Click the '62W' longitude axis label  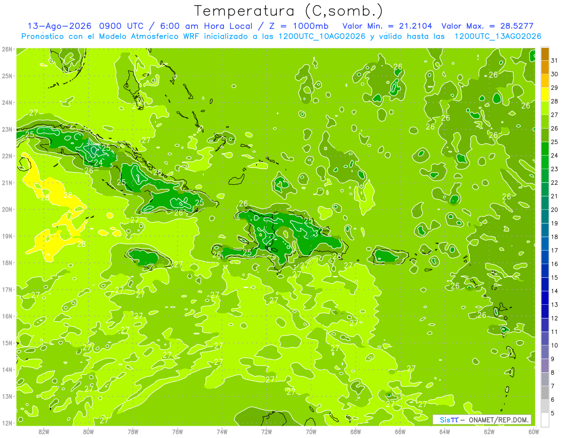(489, 431)
